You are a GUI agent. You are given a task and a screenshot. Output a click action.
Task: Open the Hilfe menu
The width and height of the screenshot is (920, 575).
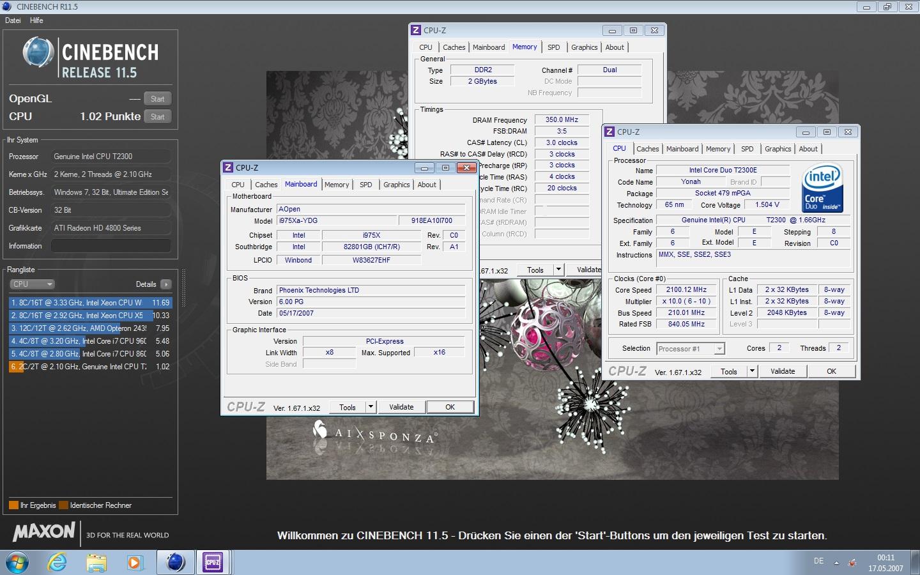tap(36, 20)
